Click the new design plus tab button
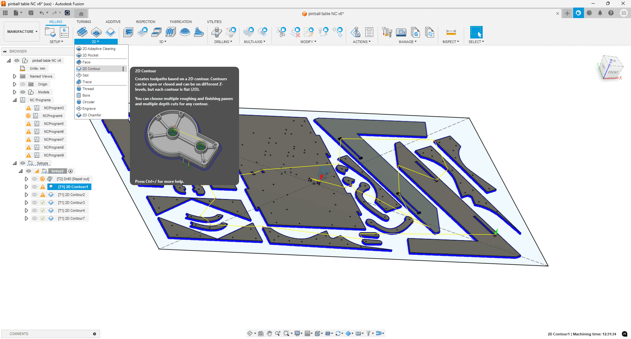Image resolution: width=631 pixels, height=339 pixels. [x=567, y=13]
